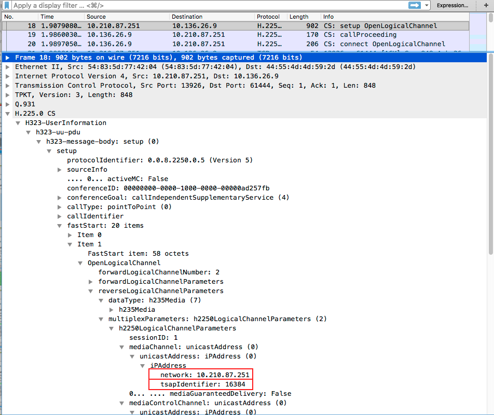Collapse fastStart Item 1

click(x=70, y=244)
